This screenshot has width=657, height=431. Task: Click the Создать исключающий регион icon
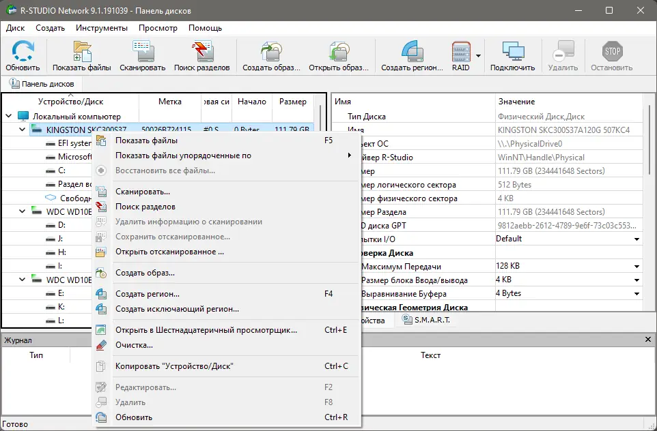tap(101, 309)
